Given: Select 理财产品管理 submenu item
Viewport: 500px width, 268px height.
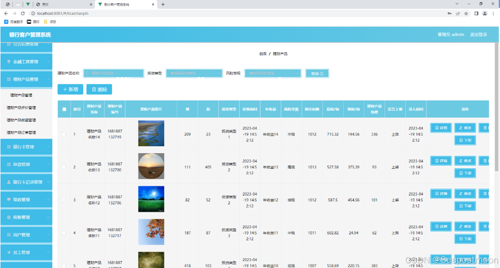Looking at the screenshot, I should click(x=21, y=95).
